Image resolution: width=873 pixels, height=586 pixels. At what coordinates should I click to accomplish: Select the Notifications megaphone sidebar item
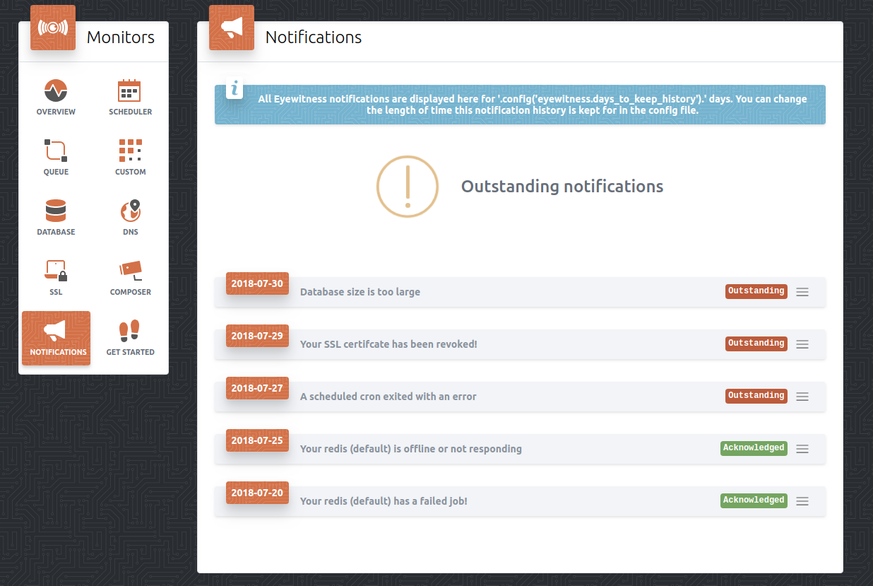point(56,338)
